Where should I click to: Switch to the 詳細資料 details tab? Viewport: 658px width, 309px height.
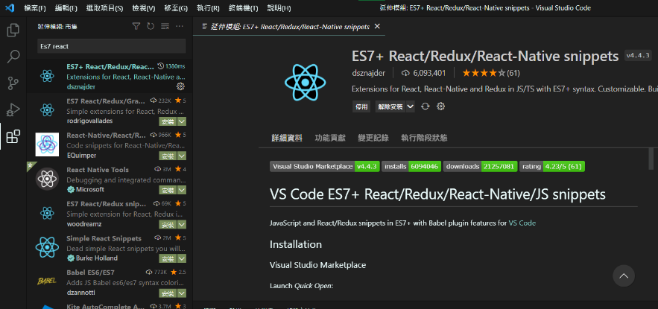(287, 138)
